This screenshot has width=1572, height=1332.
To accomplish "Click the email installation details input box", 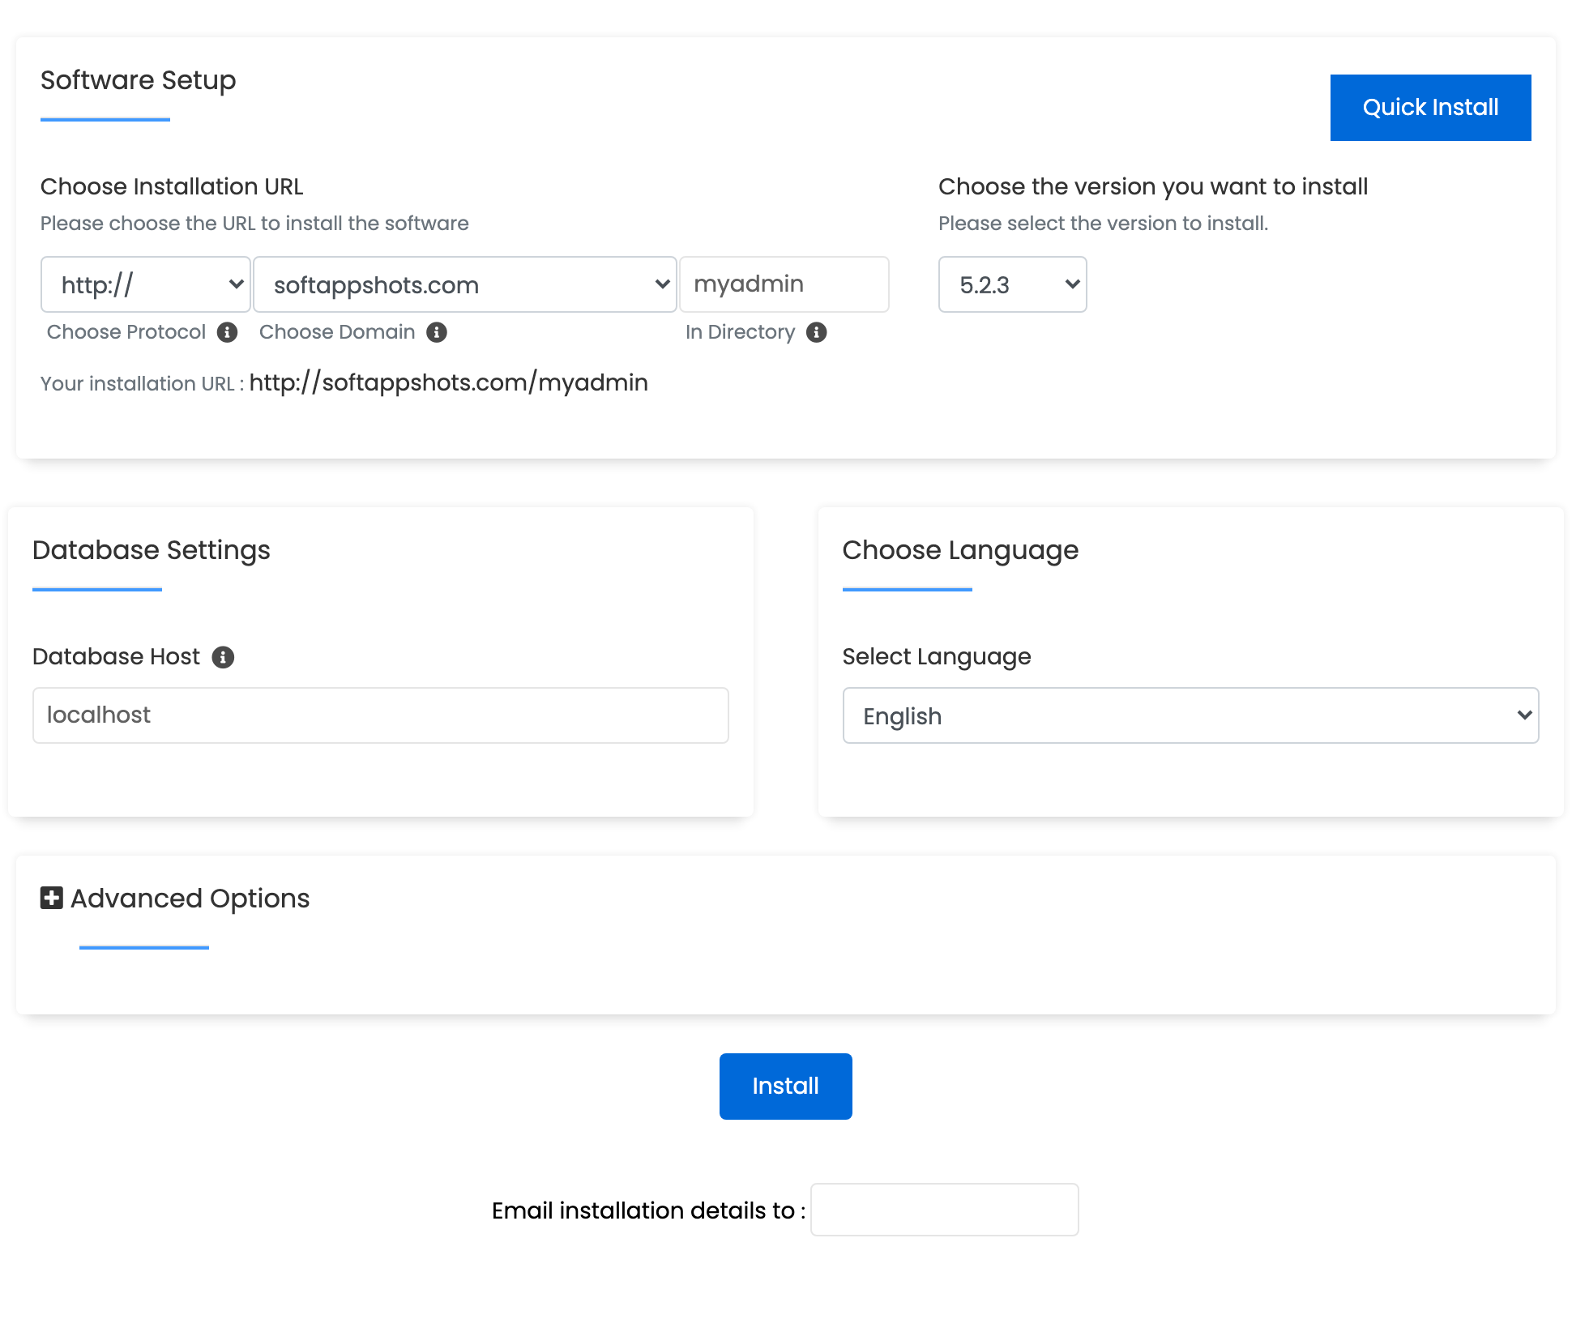I will (x=943, y=1210).
